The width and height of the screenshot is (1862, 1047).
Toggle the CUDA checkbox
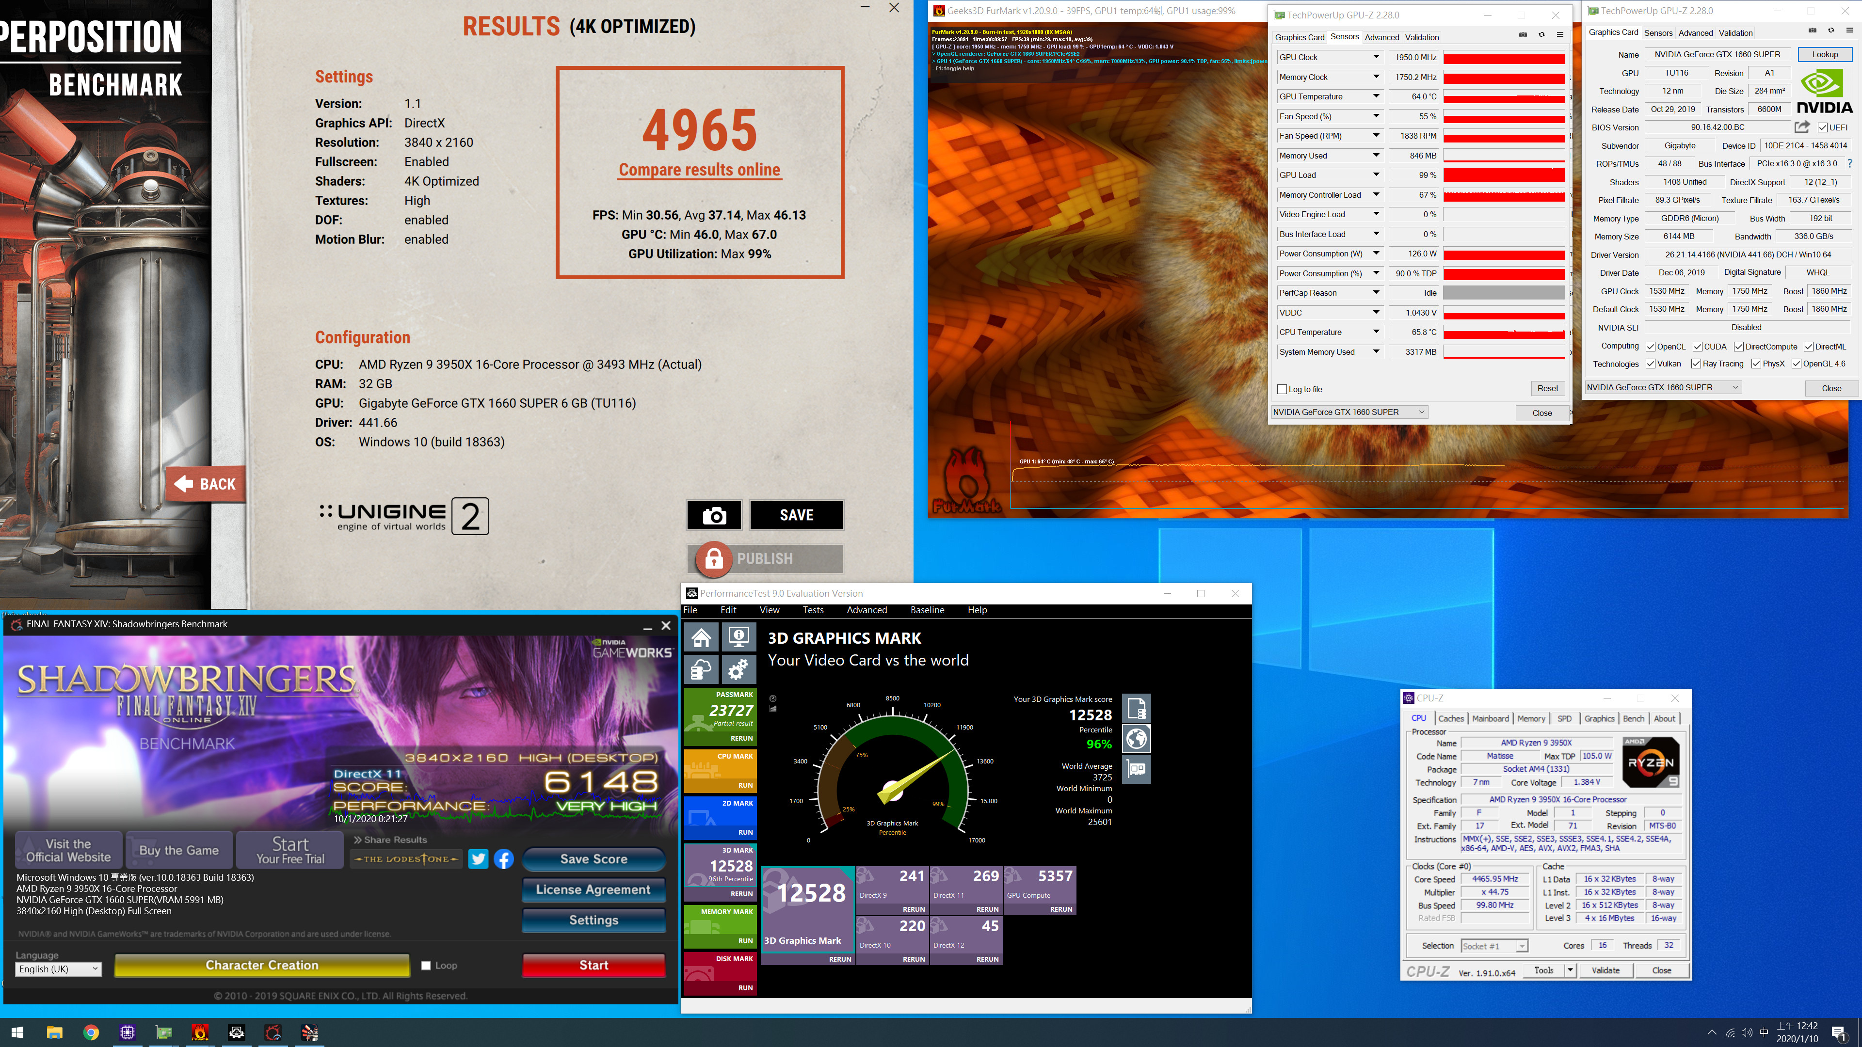[x=1697, y=347]
